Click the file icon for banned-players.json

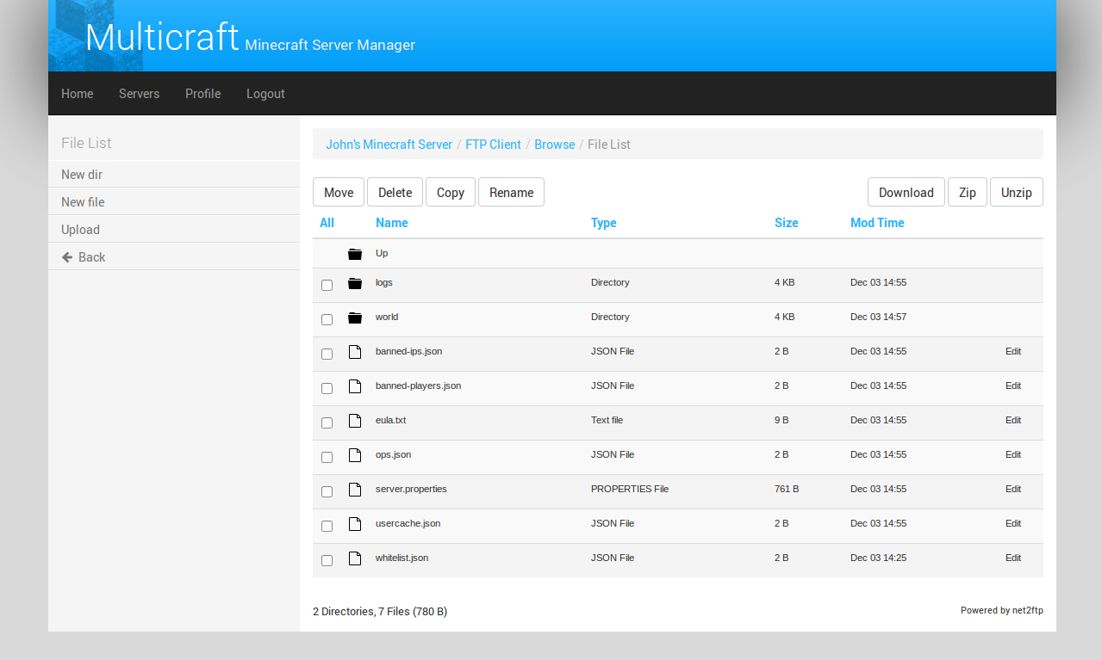[355, 386]
